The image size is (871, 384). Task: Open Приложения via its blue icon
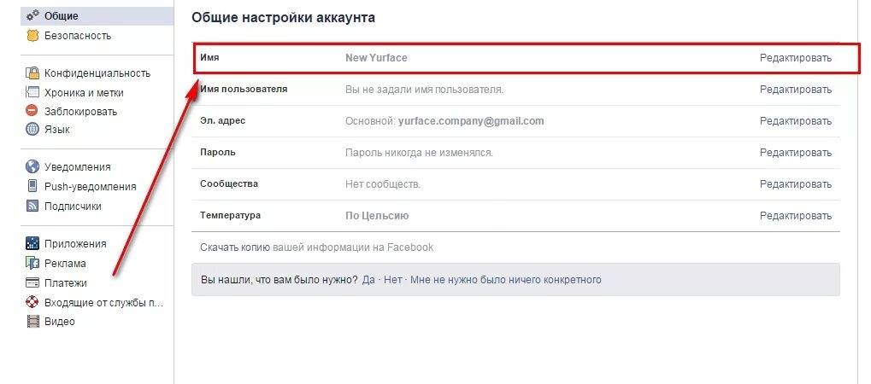click(32, 243)
